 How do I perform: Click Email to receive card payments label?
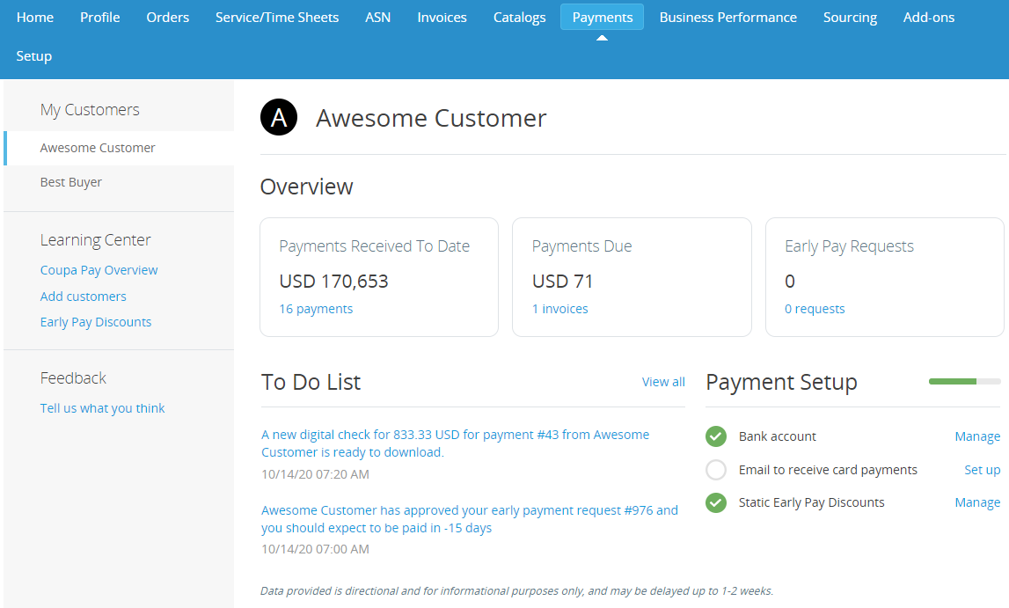(828, 470)
